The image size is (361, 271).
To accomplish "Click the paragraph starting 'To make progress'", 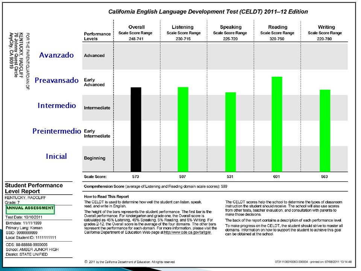I will point(284,230).
